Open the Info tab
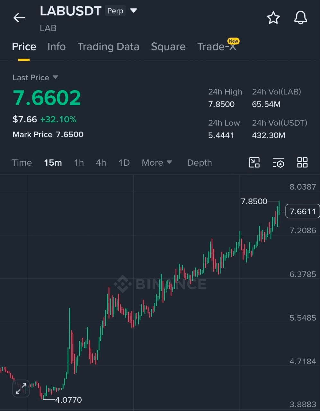 point(57,47)
